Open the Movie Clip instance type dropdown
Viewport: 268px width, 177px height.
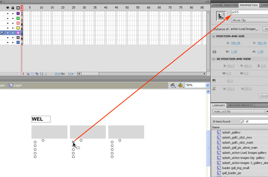point(249,20)
